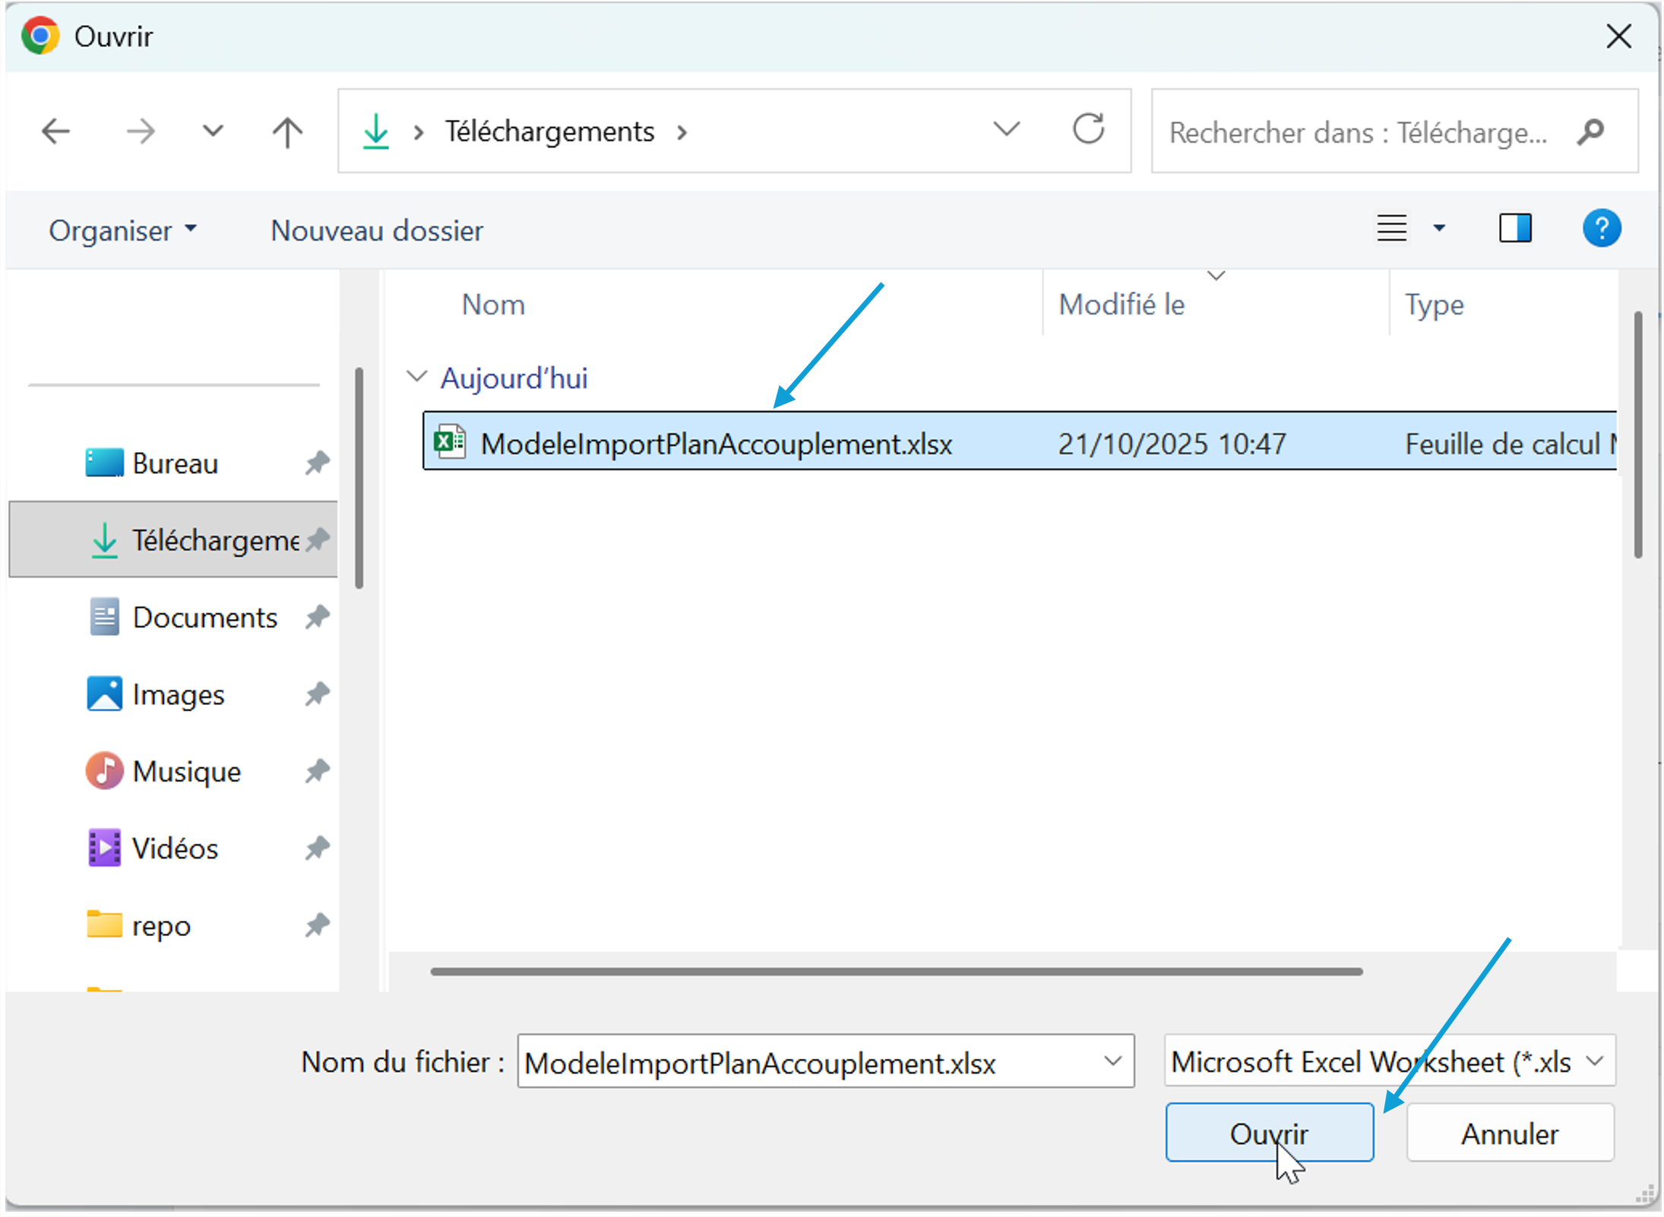Go back with the left arrow
Viewport: 1664px width, 1217px height.
point(55,131)
